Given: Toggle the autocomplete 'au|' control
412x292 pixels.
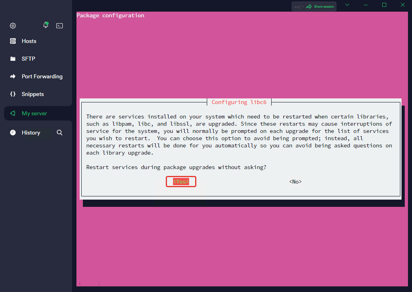Looking at the screenshot, I should (x=297, y=6).
